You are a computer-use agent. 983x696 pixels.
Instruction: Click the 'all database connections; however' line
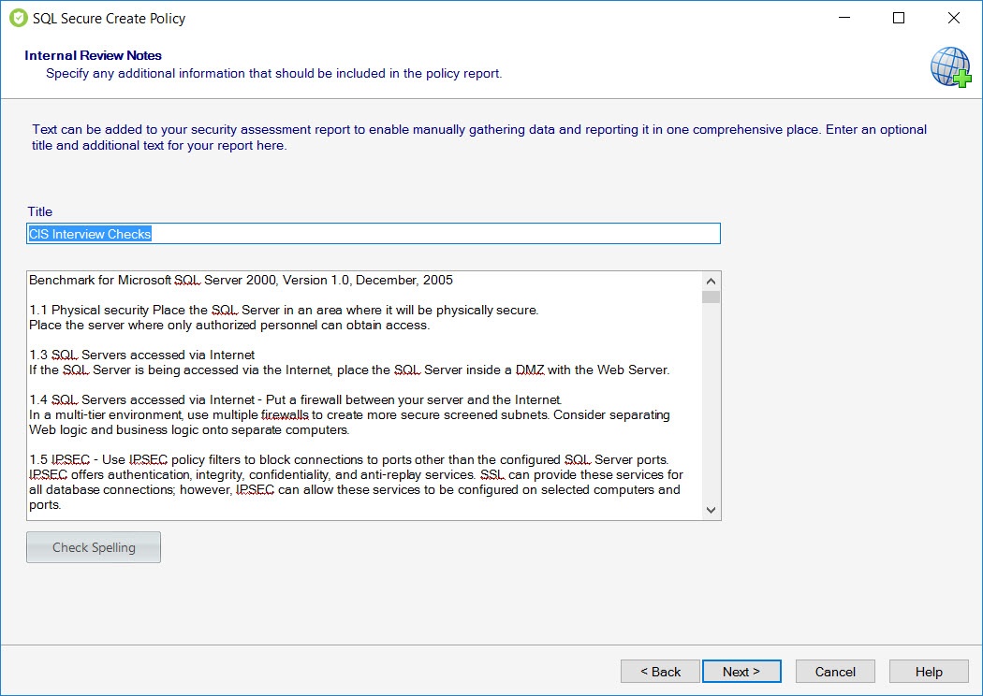coord(355,490)
